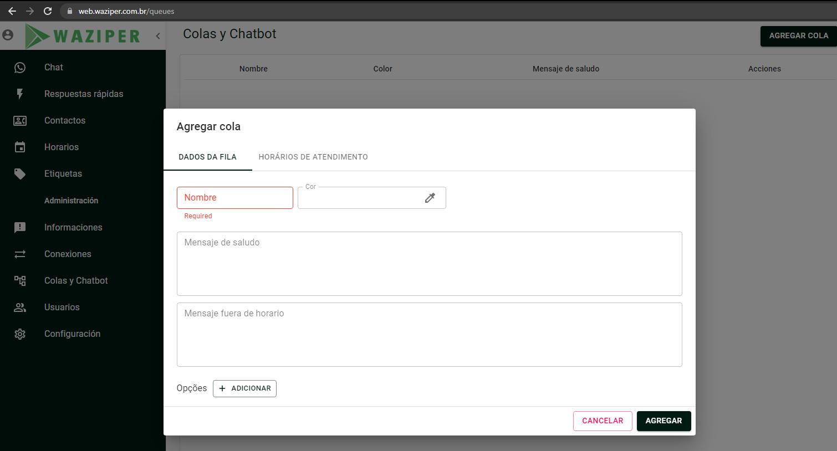The image size is (837, 451).
Task: Click the Mensaje de saludo text area
Action: pyautogui.click(x=430, y=264)
